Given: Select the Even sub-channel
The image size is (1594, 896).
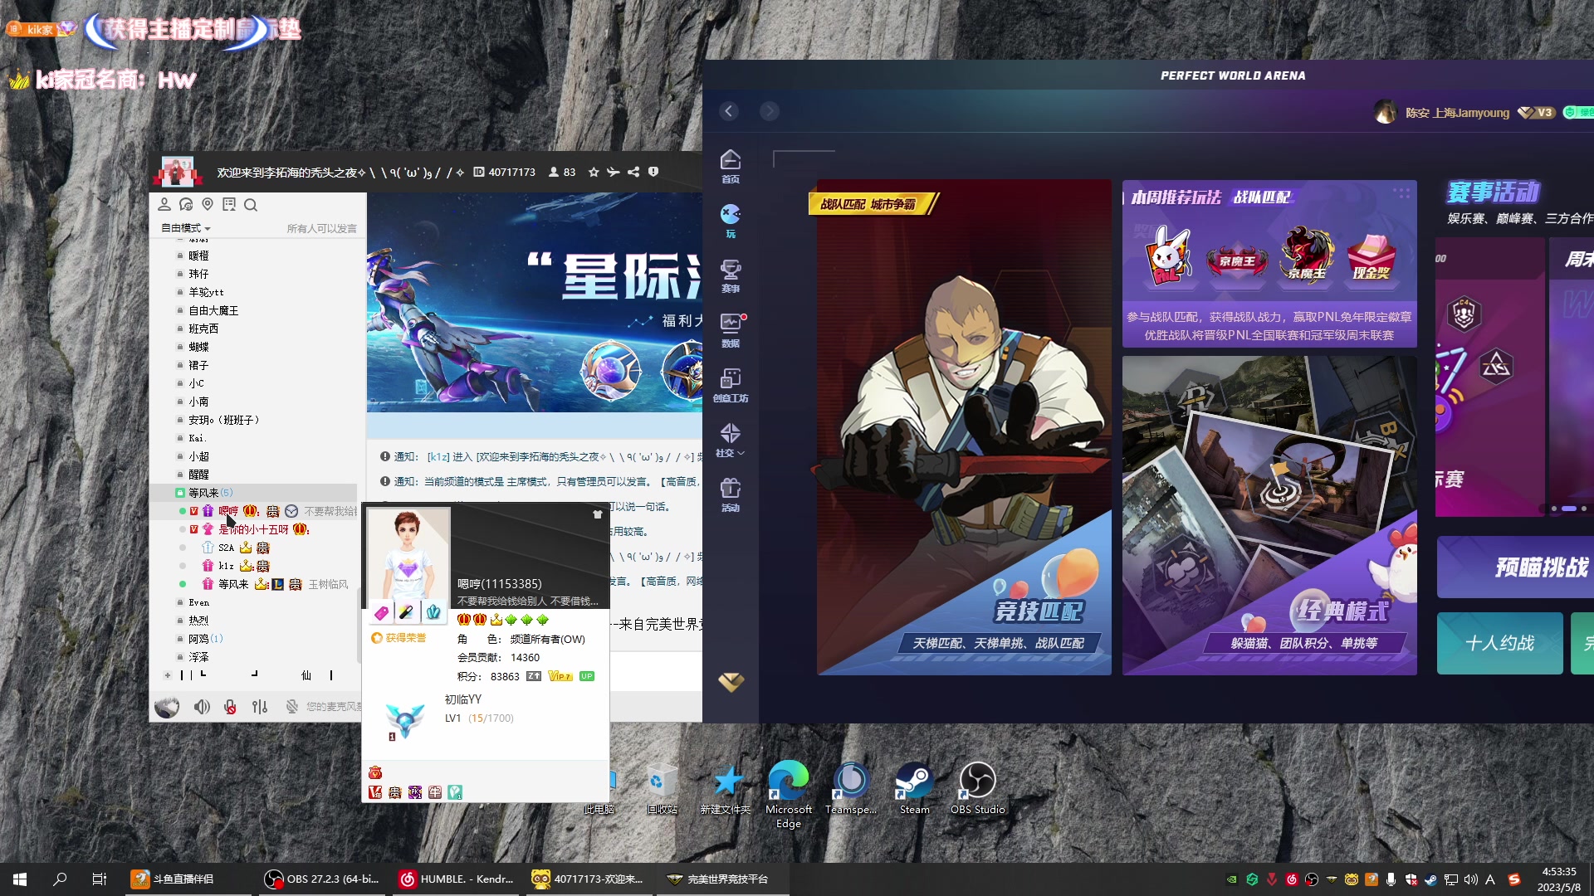Looking at the screenshot, I should [198, 602].
